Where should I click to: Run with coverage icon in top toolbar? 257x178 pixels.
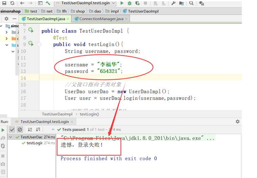(x=138, y=3)
